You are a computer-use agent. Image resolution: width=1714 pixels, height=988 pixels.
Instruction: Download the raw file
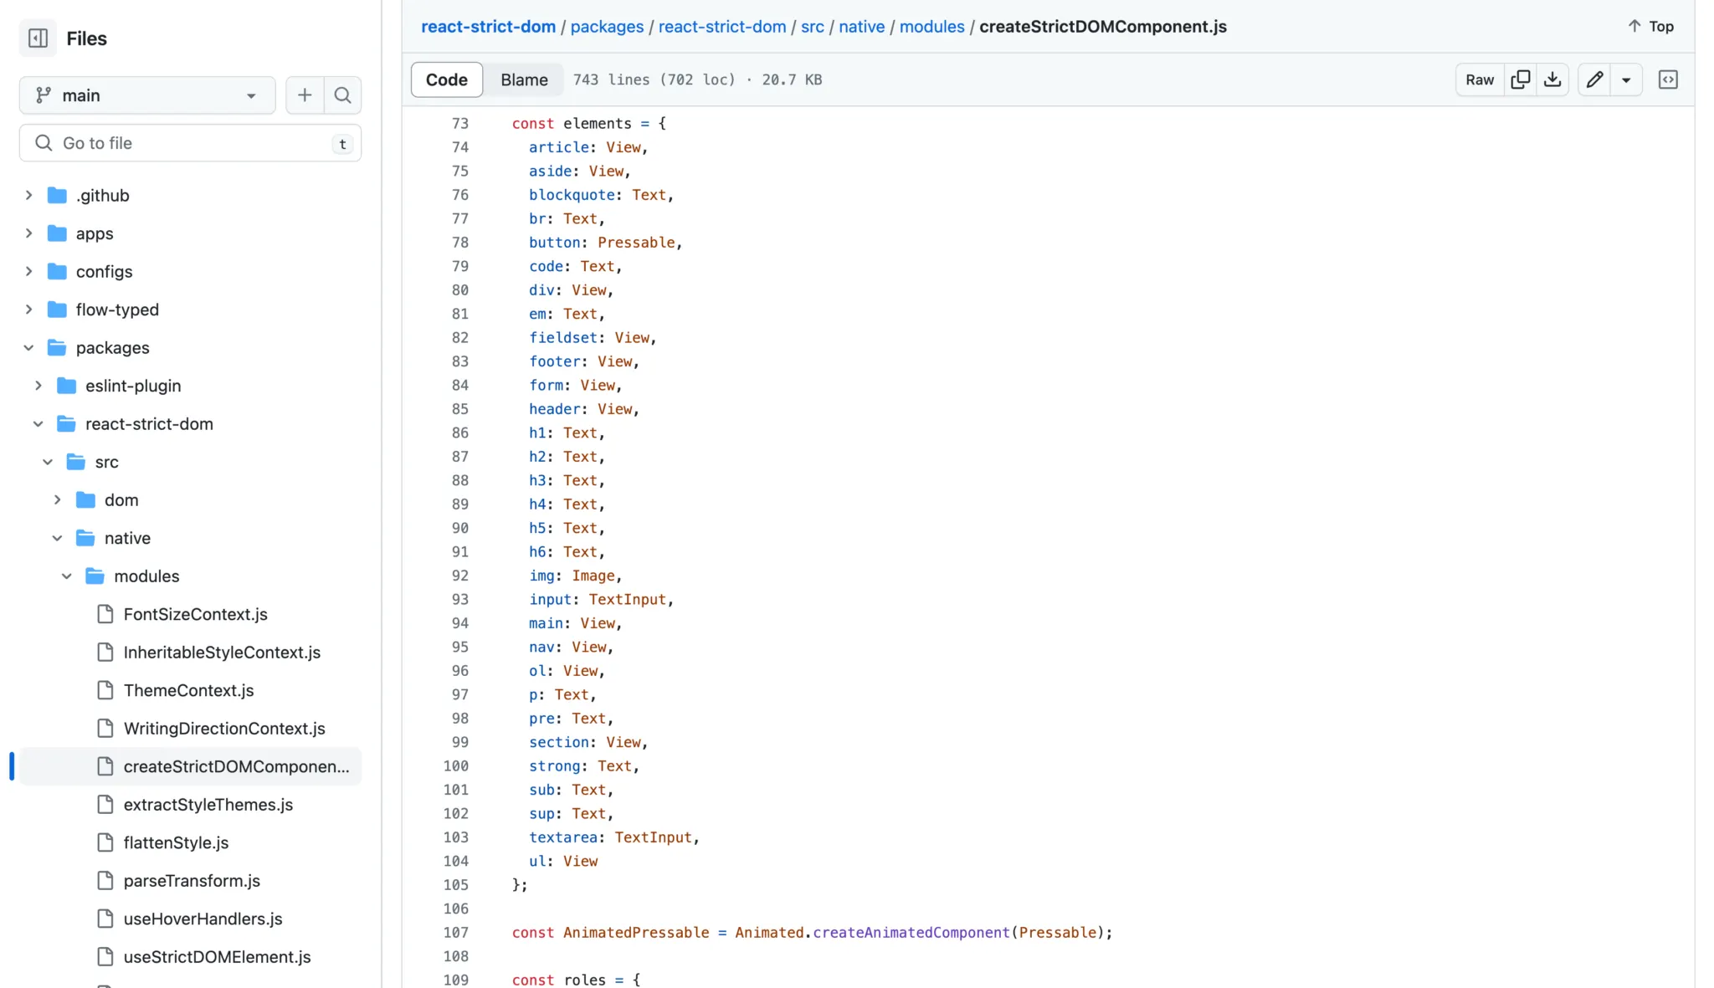1552,79
